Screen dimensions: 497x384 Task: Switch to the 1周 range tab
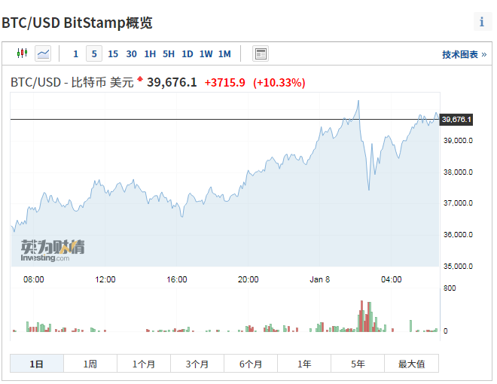(90, 364)
